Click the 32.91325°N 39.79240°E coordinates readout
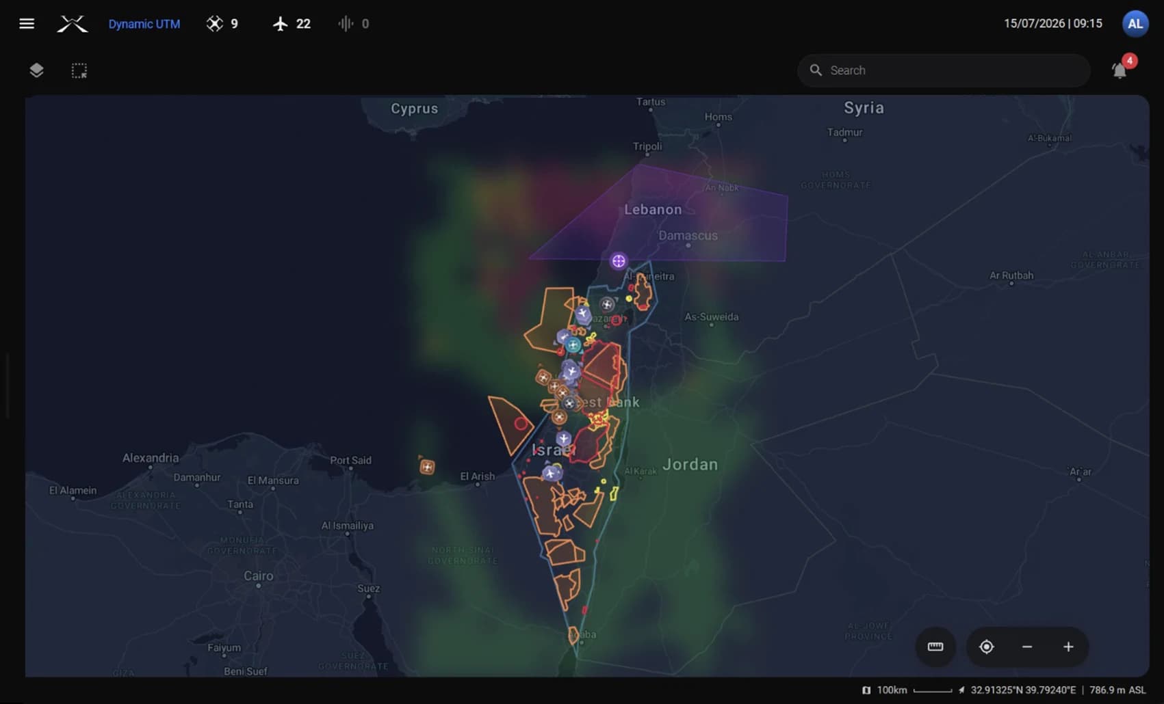 click(x=1022, y=690)
